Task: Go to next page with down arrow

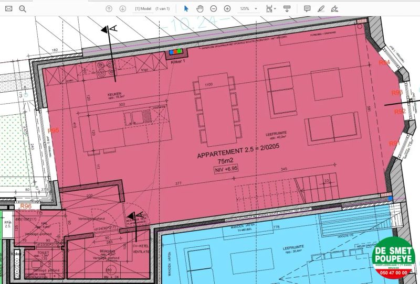Action: (122, 8)
